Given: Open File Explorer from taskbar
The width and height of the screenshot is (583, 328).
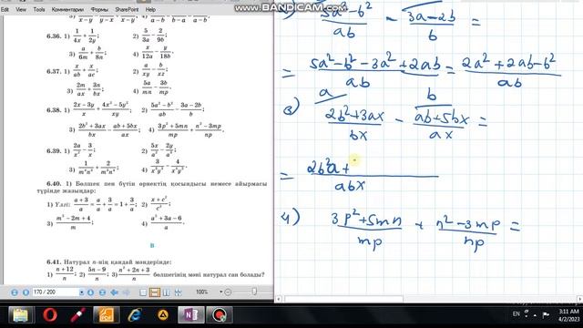Looking at the screenshot, I should [21, 315].
